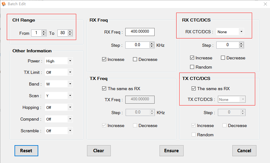Image resolution: width=270 pixels, height=163 pixels.
Task: Click into the RX Freq input field
Action: [140, 32]
